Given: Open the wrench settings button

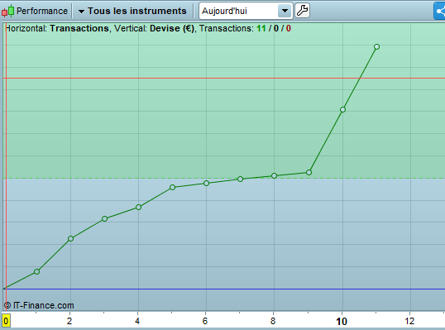Looking at the screenshot, I should tap(302, 11).
